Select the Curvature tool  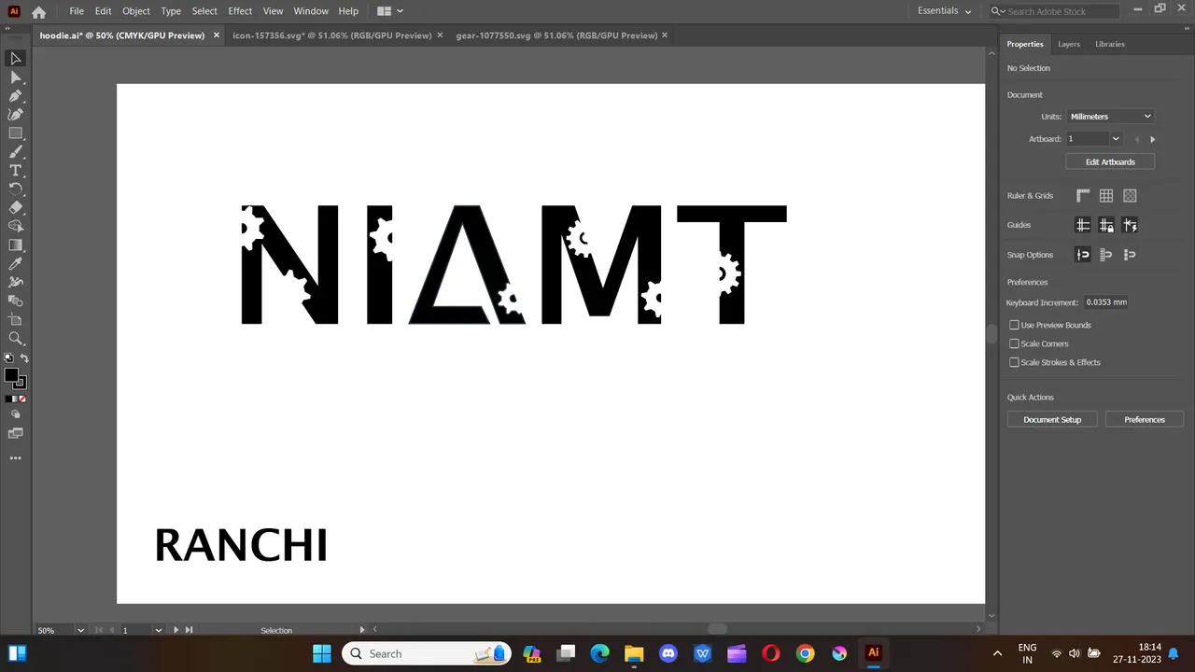[x=15, y=114]
